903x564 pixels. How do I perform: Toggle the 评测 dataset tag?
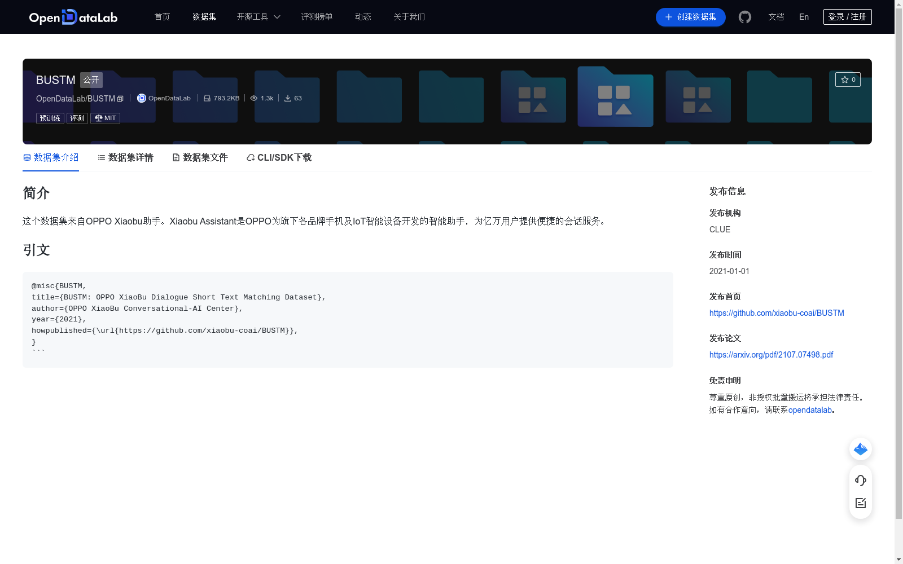click(x=77, y=118)
